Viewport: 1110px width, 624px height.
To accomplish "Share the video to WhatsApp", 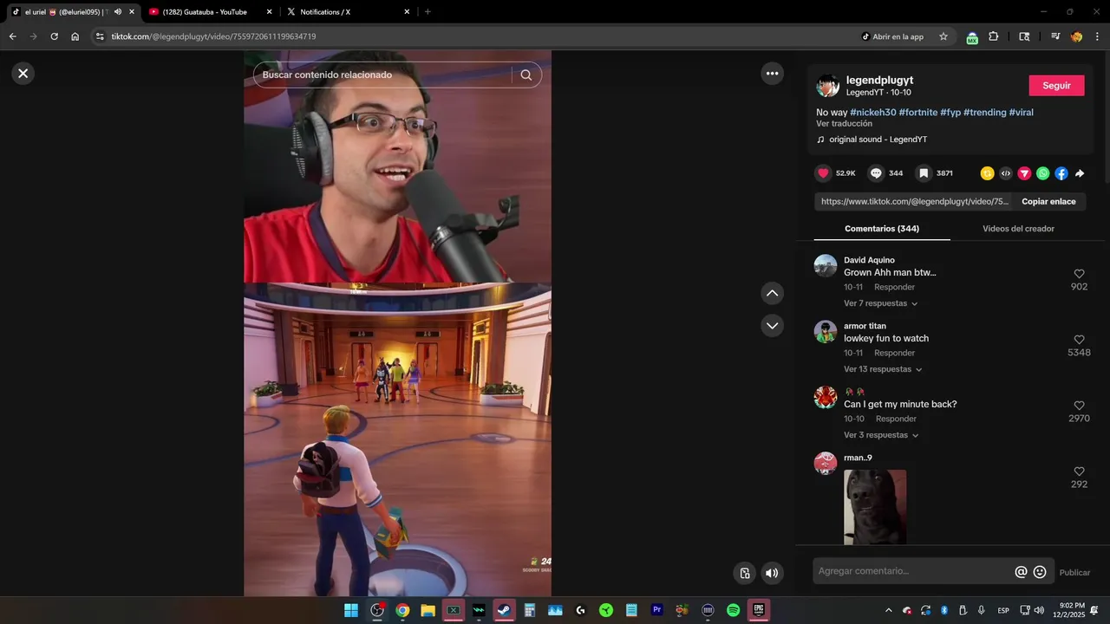I will pos(1042,173).
